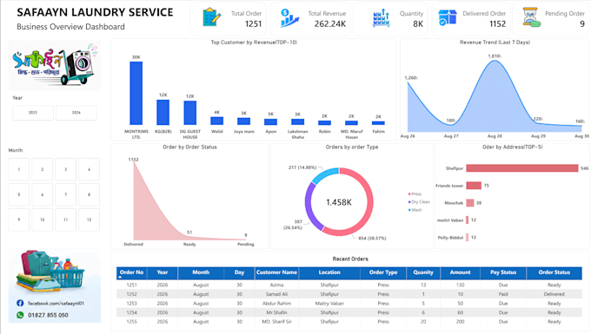Click customer name Abdur Rahim

tap(276, 303)
